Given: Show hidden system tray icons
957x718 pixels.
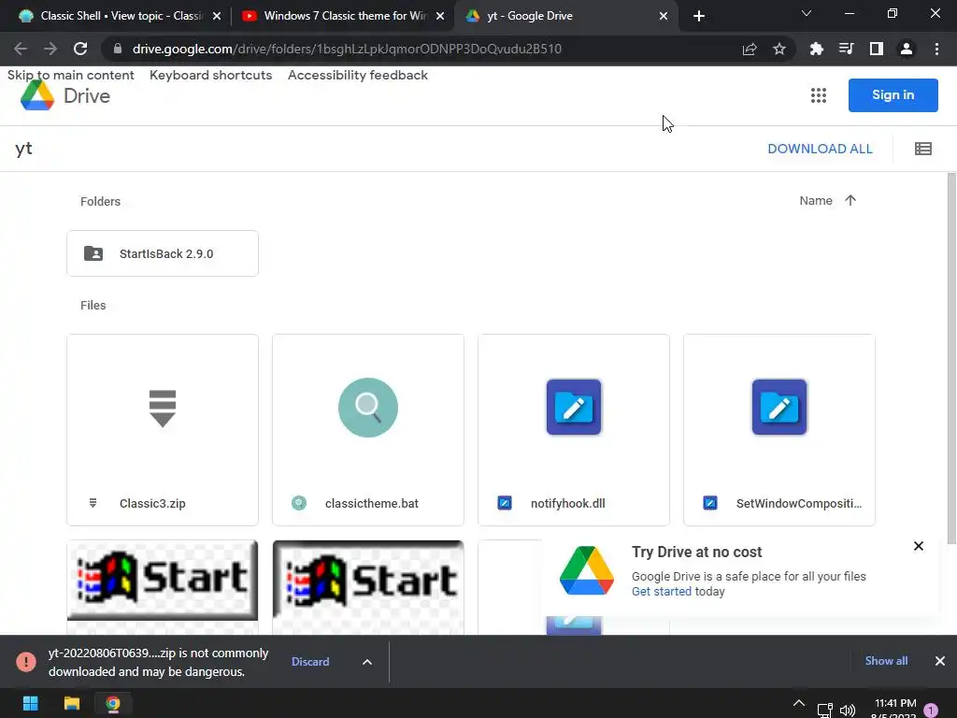Looking at the screenshot, I should (798, 704).
